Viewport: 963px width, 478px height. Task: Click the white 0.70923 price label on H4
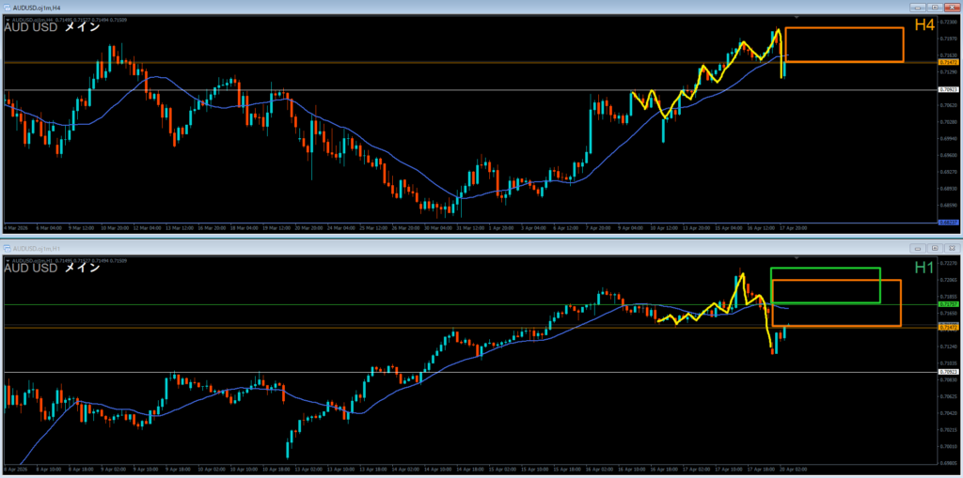point(949,90)
